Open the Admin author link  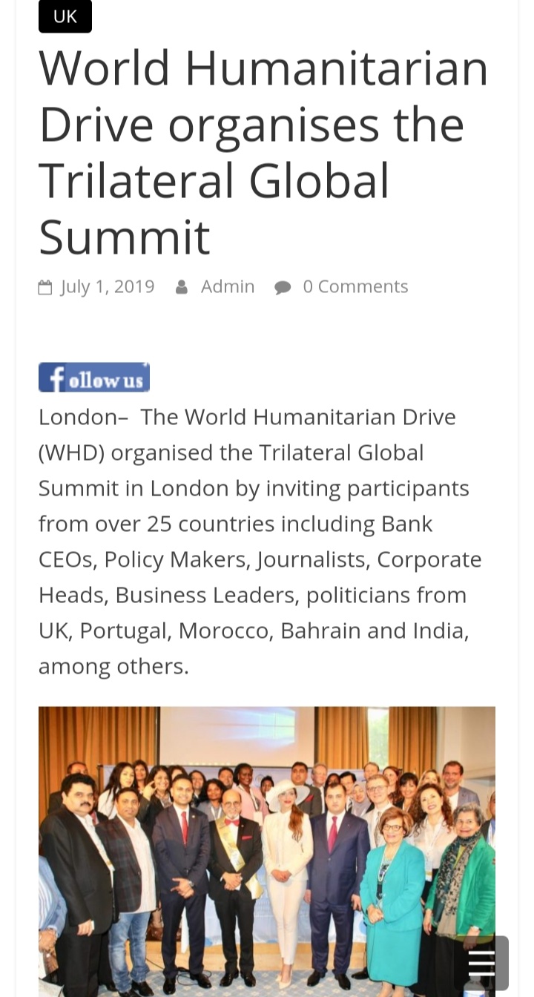tap(228, 286)
